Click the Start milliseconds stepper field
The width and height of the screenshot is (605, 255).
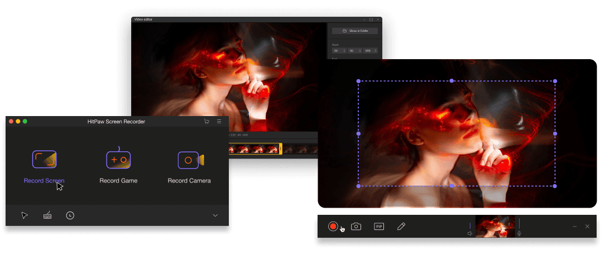click(371, 51)
